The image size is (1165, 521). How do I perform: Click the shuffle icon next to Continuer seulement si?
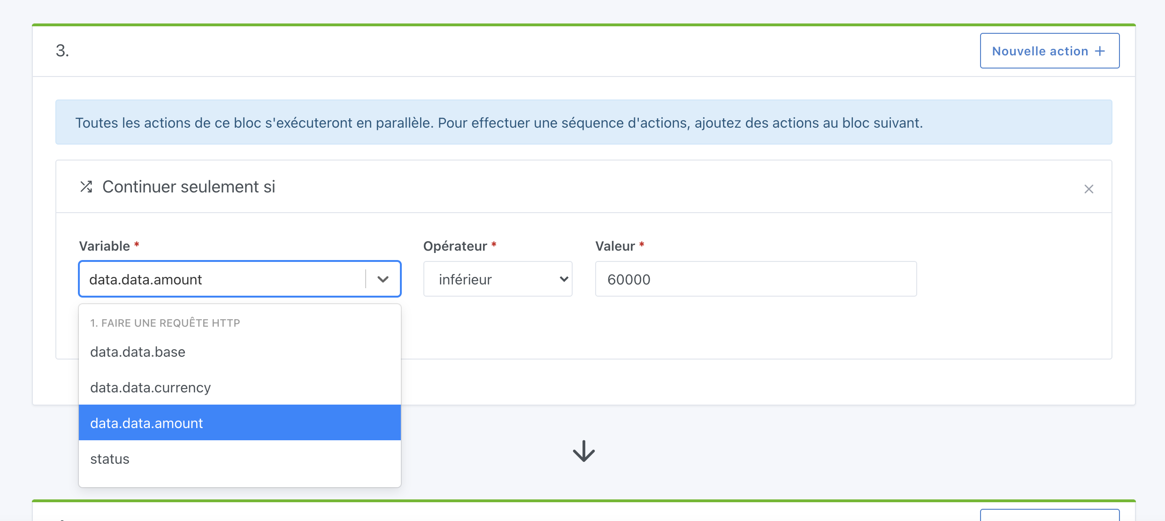(86, 186)
